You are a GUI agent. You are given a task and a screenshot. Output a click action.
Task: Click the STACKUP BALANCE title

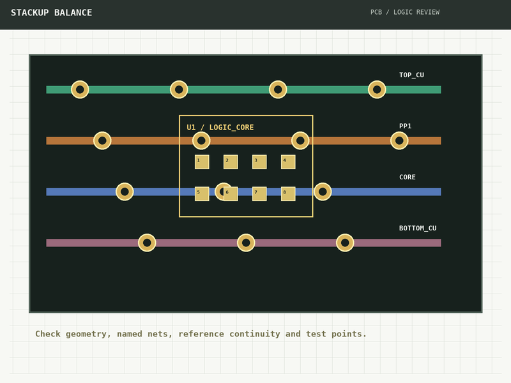pyautogui.click(x=52, y=13)
